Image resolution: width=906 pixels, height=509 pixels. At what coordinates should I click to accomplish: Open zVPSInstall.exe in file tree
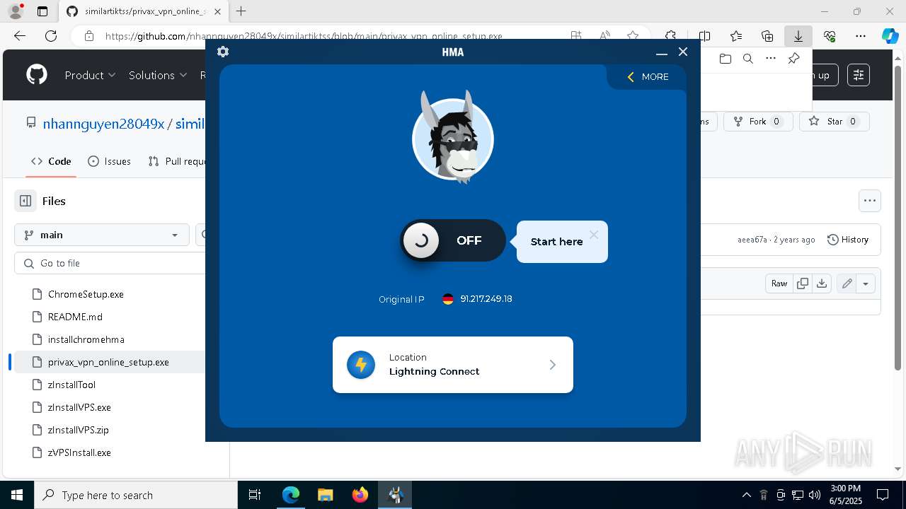(79, 452)
